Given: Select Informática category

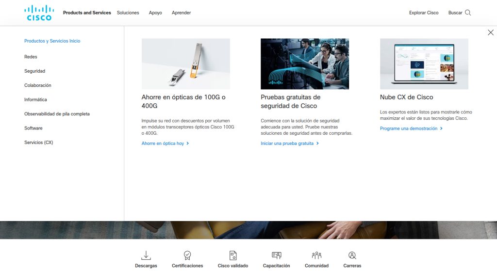Looking at the screenshot, I should click(x=35, y=99).
